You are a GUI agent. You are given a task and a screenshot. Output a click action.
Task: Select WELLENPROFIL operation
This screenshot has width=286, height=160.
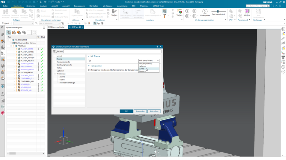(x=26, y=66)
